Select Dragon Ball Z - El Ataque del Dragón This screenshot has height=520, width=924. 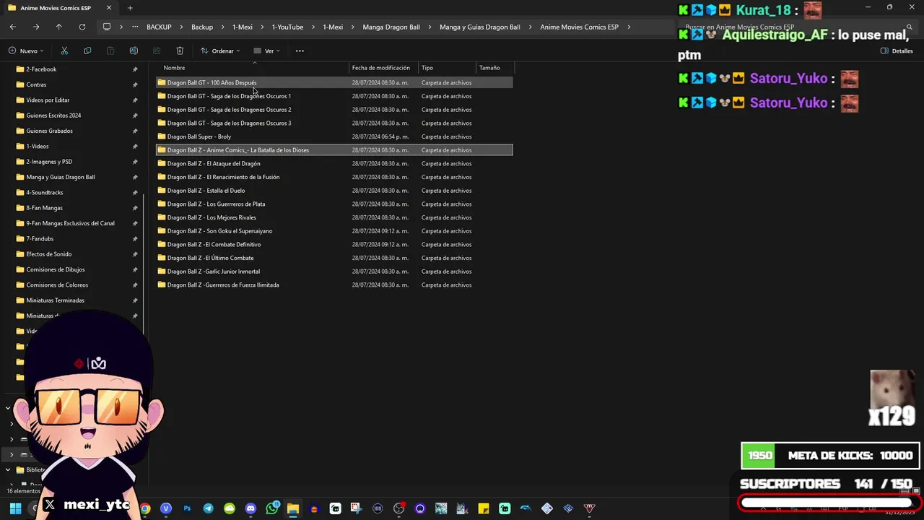coord(334,163)
